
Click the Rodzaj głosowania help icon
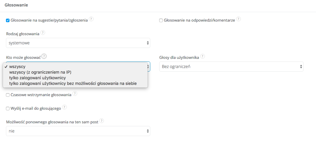[x=43, y=33]
